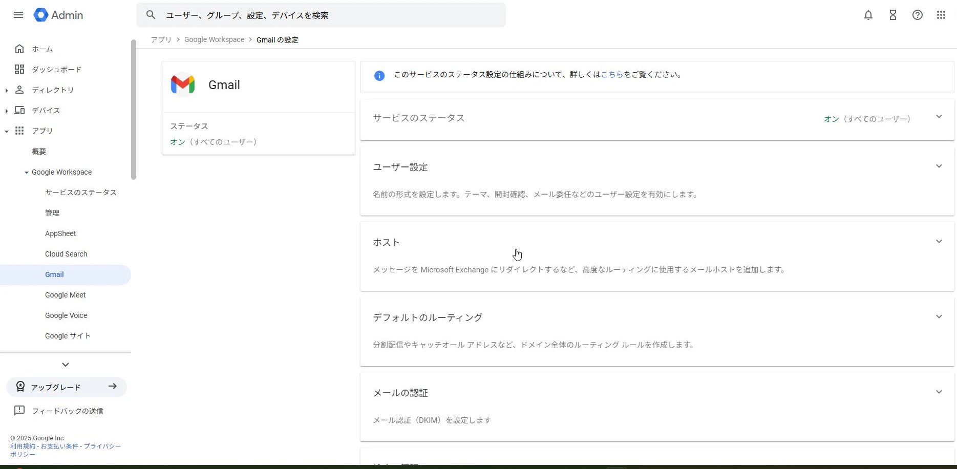This screenshot has height=469, width=957.
Task: Select the Home icon in the sidebar
Action: click(19, 49)
